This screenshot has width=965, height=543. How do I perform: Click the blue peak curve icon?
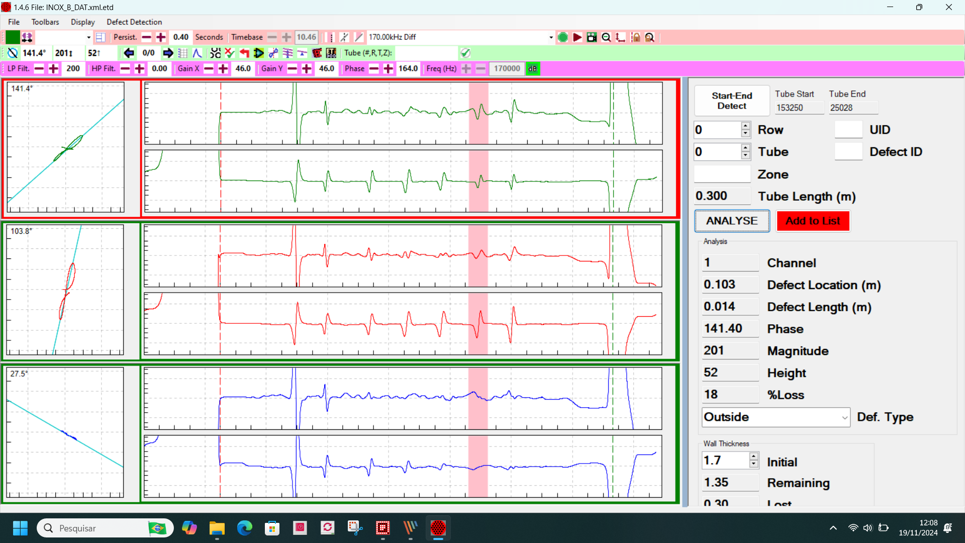pyautogui.click(x=198, y=53)
